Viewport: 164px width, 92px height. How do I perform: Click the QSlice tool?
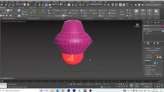tap(65, 10)
